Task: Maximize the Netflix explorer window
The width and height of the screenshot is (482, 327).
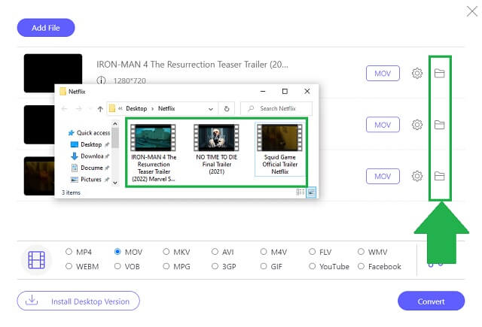Action: point(285,92)
